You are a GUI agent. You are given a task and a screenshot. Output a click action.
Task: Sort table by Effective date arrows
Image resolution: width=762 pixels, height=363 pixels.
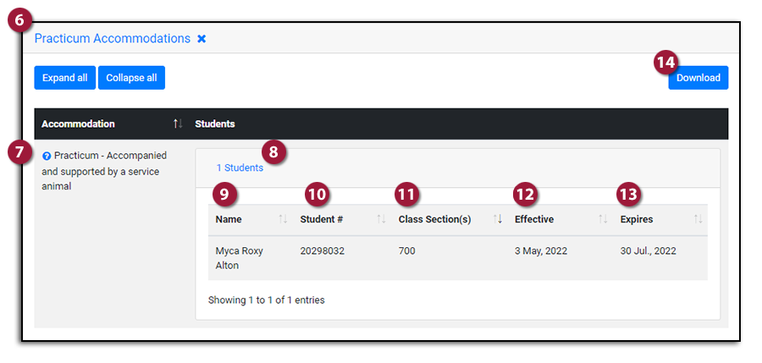pyautogui.click(x=603, y=219)
